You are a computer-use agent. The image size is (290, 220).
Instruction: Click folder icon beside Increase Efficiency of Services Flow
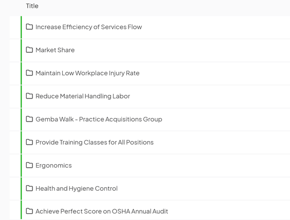pyautogui.click(x=29, y=27)
